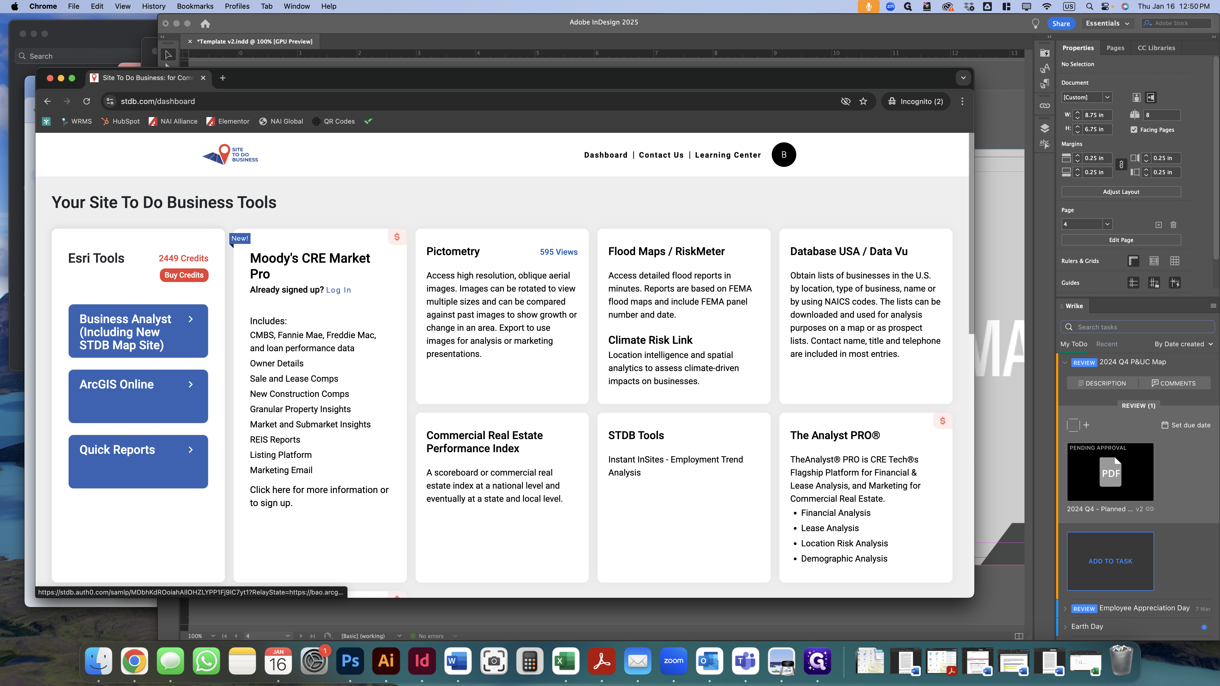Click the Moody's 'Log In' link
Viewport: 1220px width, 686px height.
point(338,290)
